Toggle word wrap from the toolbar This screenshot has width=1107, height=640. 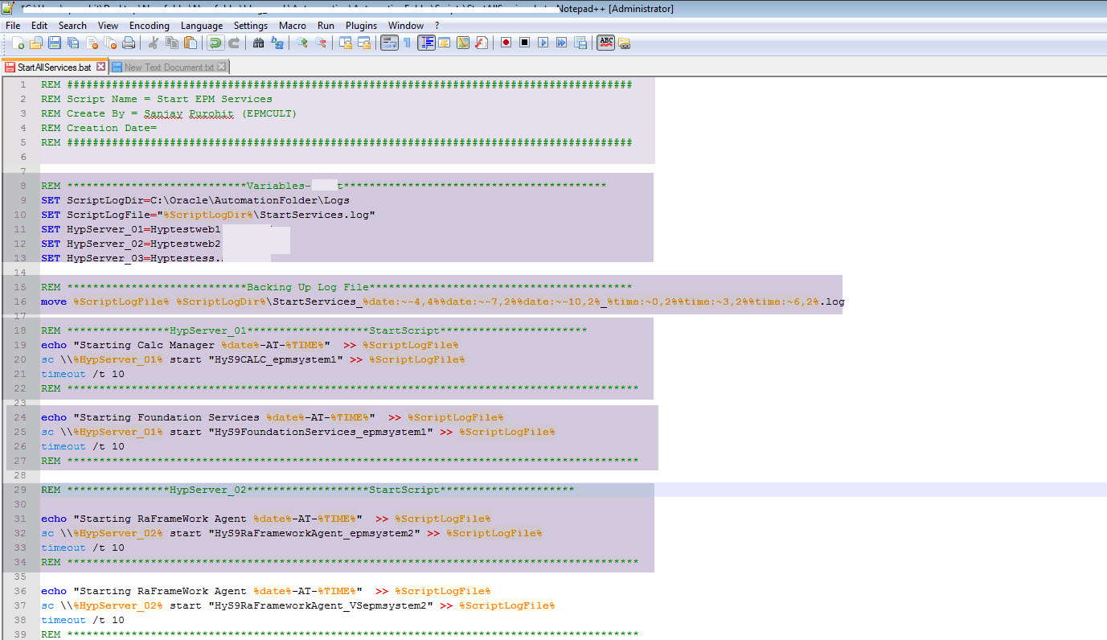click(x=388, y=43)
